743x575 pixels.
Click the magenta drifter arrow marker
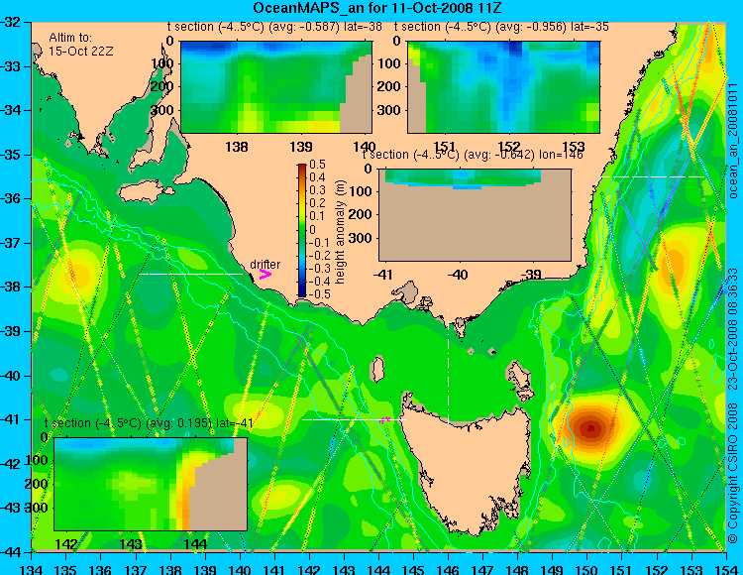coord(265,274)
